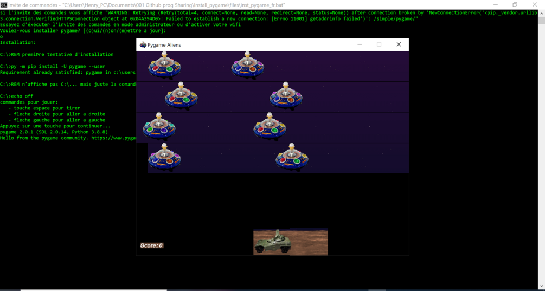
Task: Close the Pygame Aliens game window
Action: [399, 44]
